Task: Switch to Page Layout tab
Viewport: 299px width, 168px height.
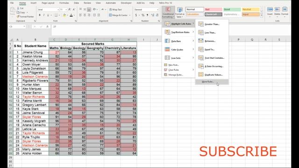Action: point(48,3)
